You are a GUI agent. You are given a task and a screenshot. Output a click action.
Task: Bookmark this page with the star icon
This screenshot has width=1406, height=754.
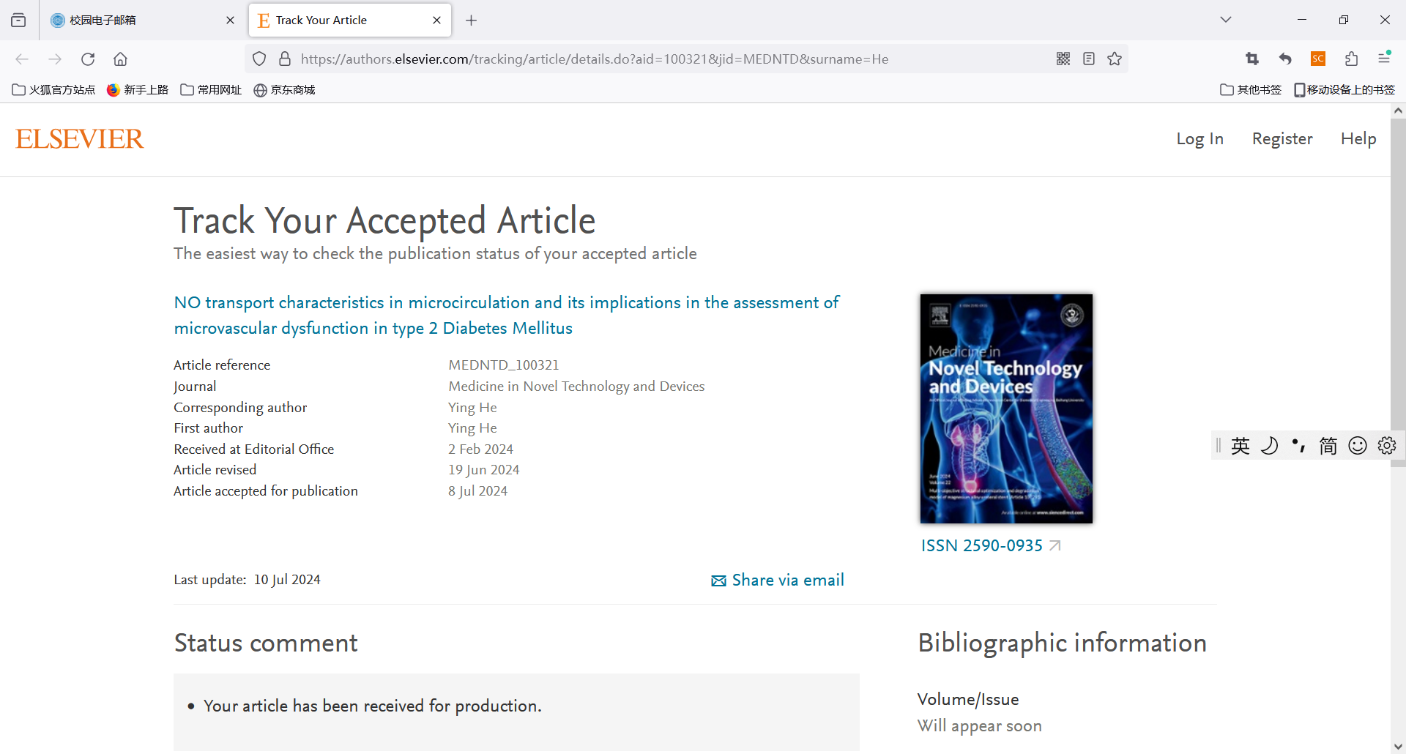tap(1115, 59)
